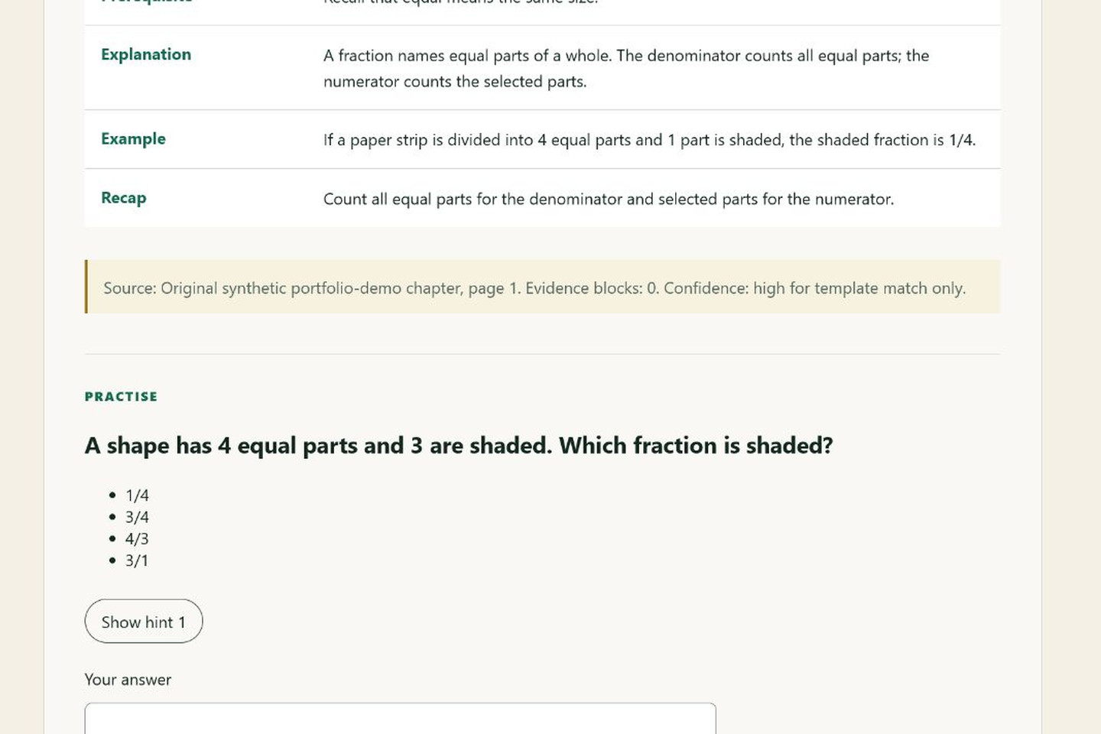
Task: Click the shaded fraction question heading
Action: pyautogui.click(x=459, y=445)
